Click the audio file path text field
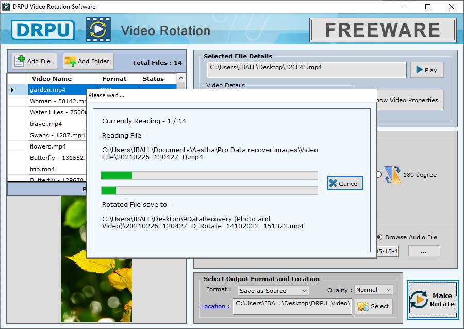This screenshot has height=329, width=464. click(388, 251)
